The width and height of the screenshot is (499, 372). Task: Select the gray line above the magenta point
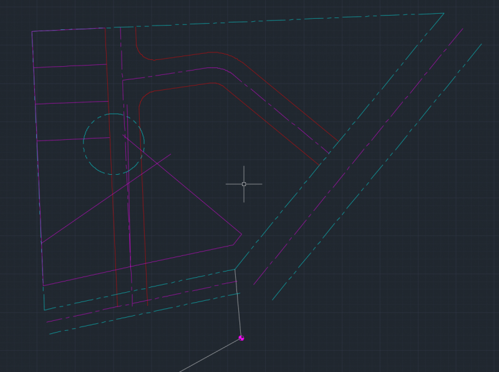(238, 303)
